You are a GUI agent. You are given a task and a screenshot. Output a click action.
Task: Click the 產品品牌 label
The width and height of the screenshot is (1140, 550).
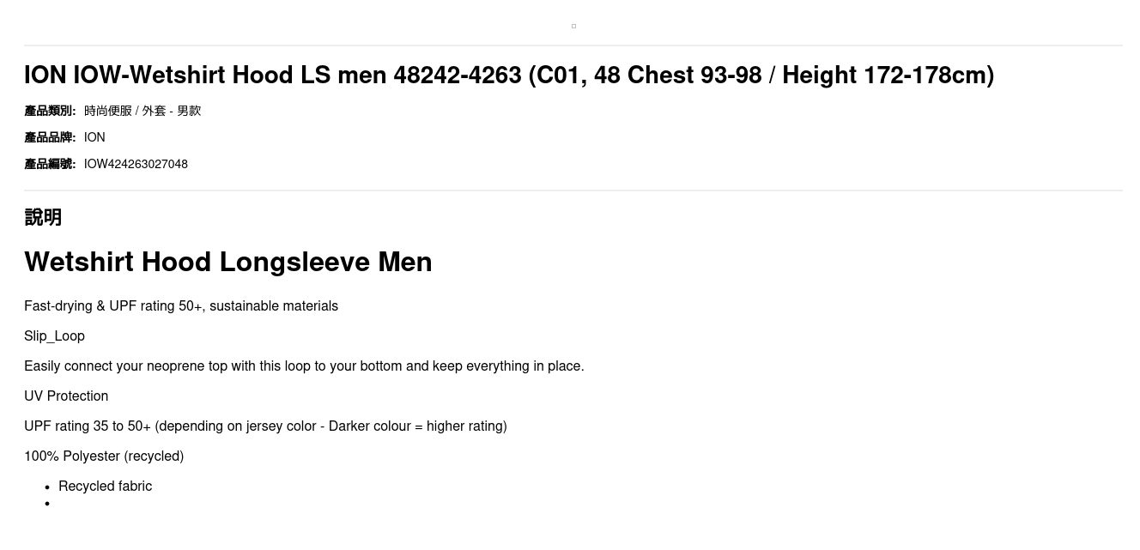50,137
